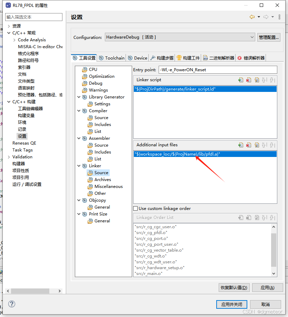This screenshot has width=288, height=317.
Task: Delete the selected Additional input files entry
Action: (x=249, y=145)
